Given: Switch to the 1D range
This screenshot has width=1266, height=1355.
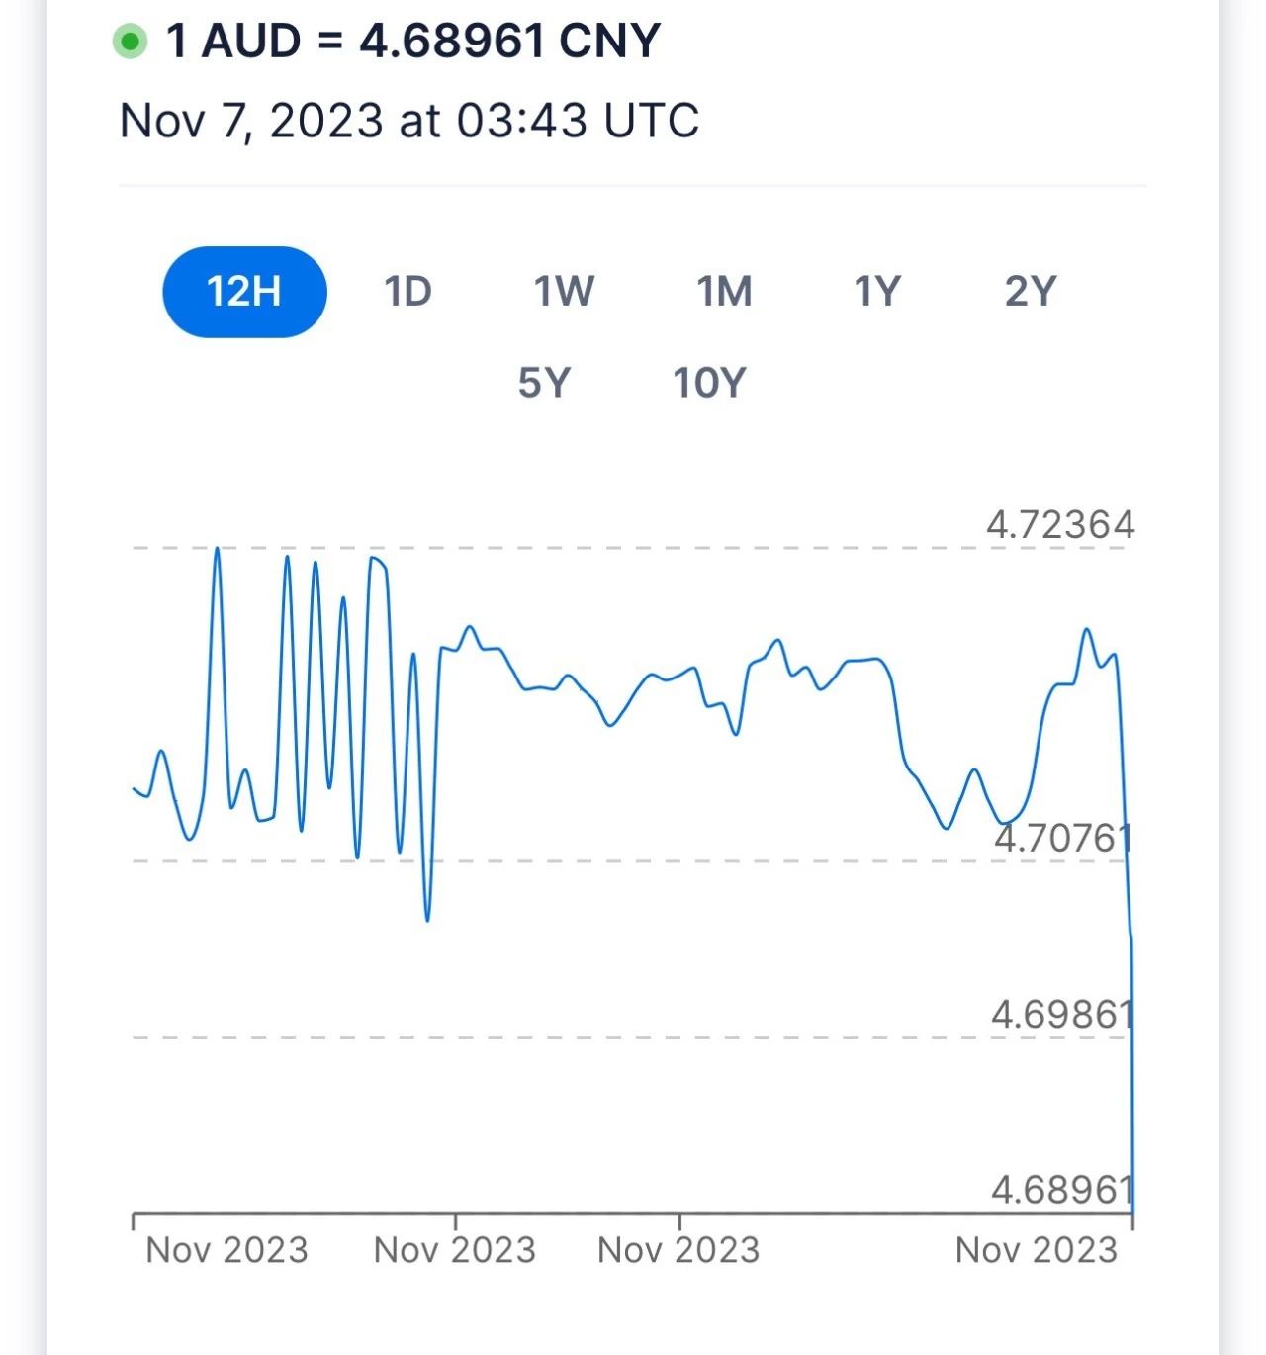Looking at the screenshot, I should pyautogui.click(x=407, y=292).
